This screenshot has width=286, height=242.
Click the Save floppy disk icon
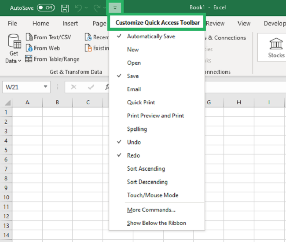coord(65,8)
